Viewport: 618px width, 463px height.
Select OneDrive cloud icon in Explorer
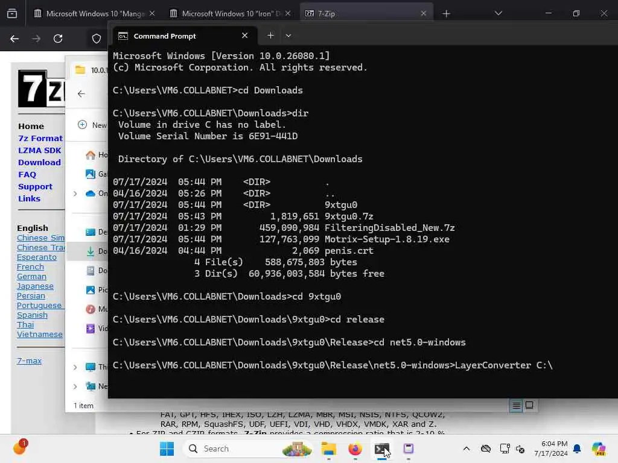click(x=91, y=194)
